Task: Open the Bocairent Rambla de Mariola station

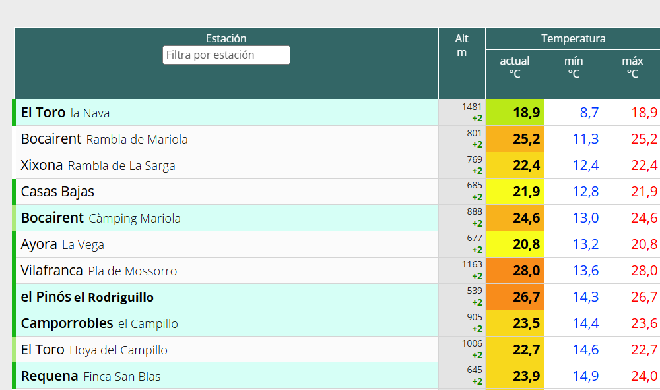Action: pyautogui.click(x=104, y=139)
